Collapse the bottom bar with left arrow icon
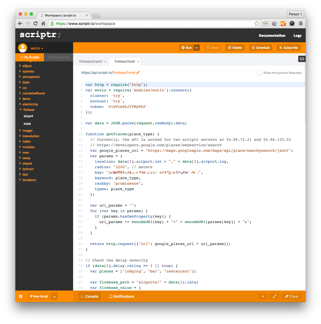The width and height of the screenshot is (321, 324). click(x=21, y=296)
